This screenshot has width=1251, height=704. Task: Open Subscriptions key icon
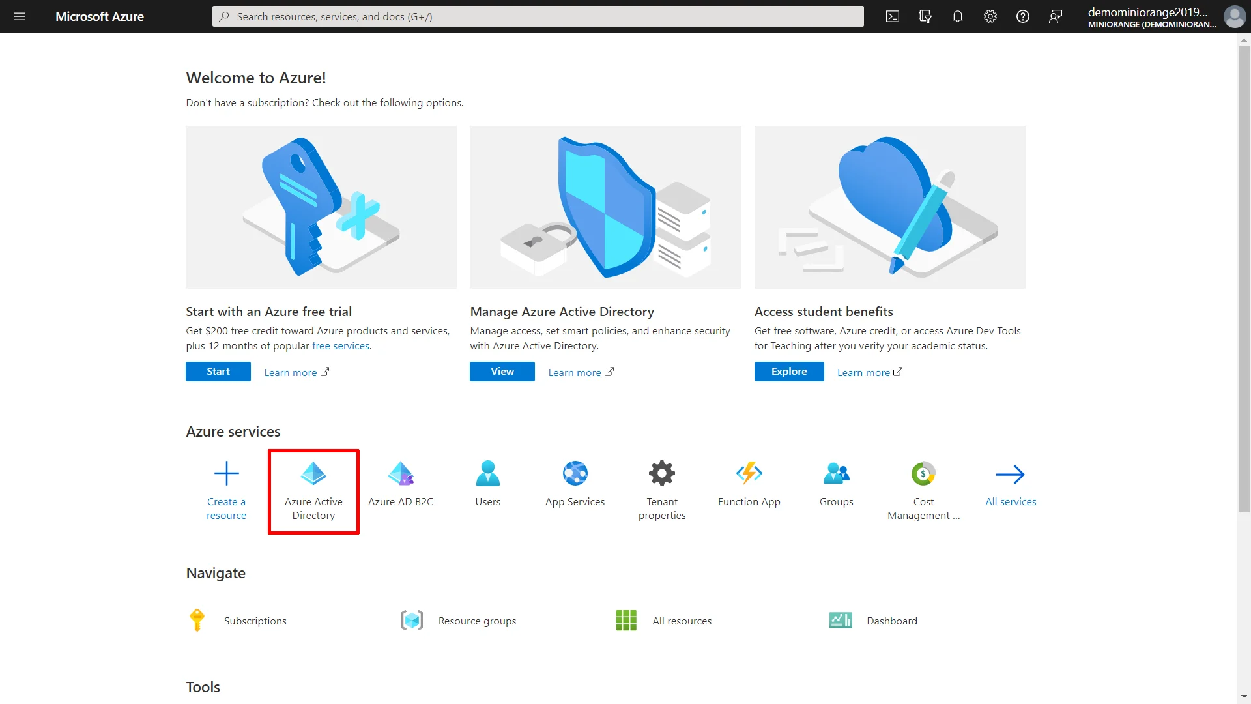[197, 620]
